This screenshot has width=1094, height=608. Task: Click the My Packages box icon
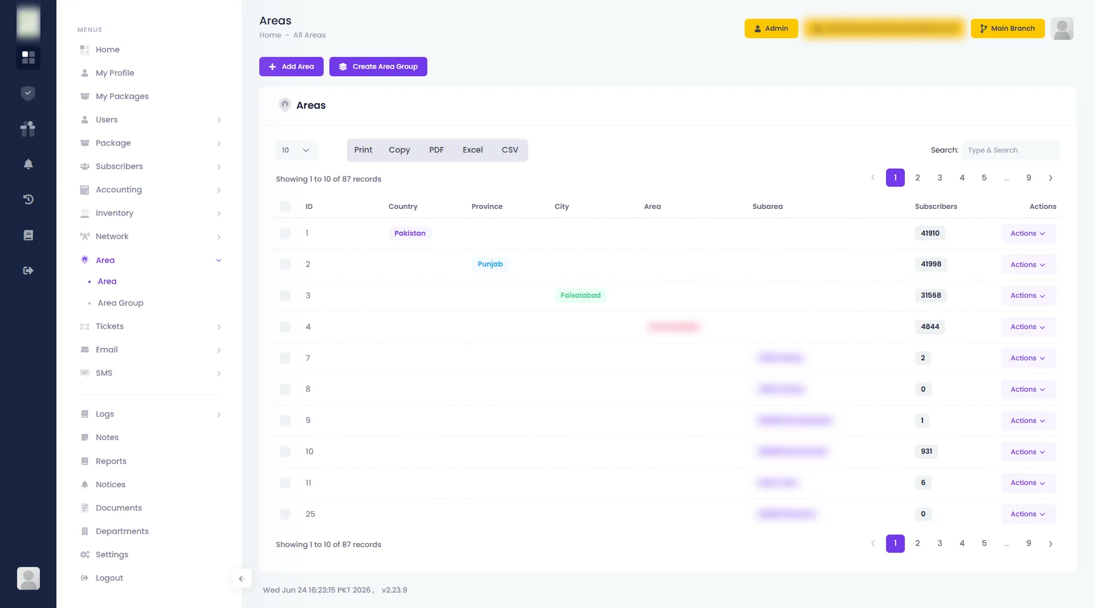84,96
